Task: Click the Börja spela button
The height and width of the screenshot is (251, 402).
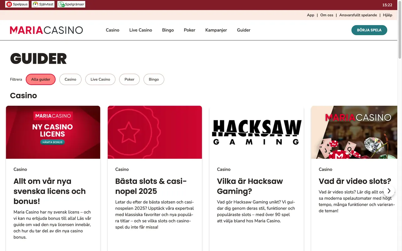Action: (x=369, y=30)
